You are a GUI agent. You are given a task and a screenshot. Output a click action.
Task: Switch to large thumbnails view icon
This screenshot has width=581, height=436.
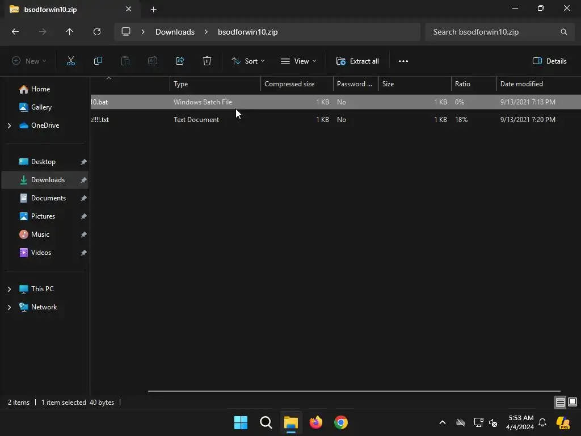pyautogui.click(x=572, y=402)
